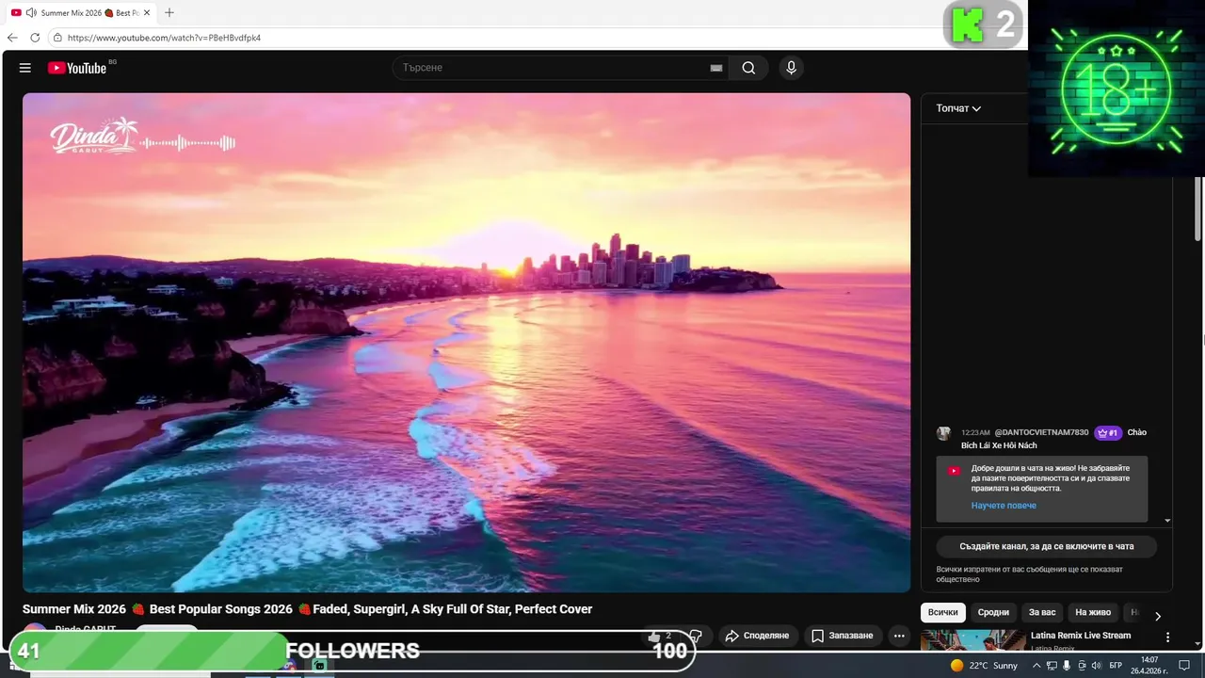
Task: Open network icon in system tray
Action: [x=1052, y=666]
